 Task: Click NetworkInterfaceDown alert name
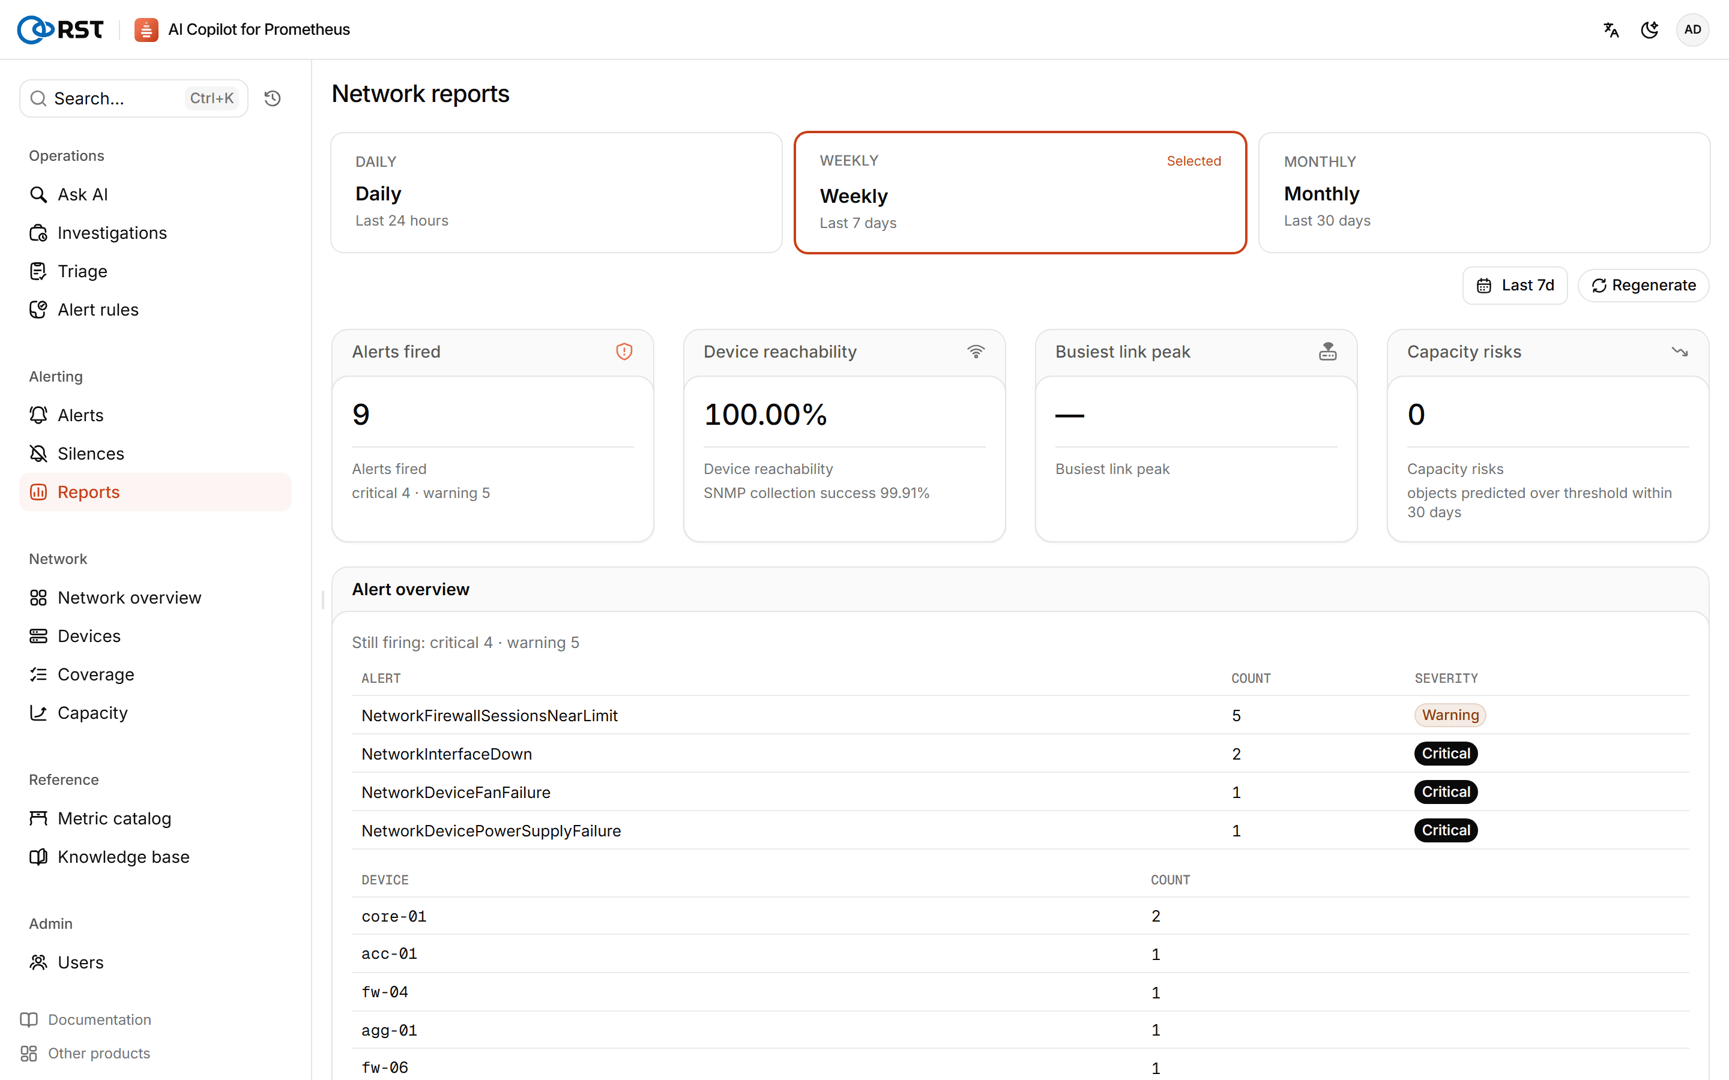click(447, 754)
